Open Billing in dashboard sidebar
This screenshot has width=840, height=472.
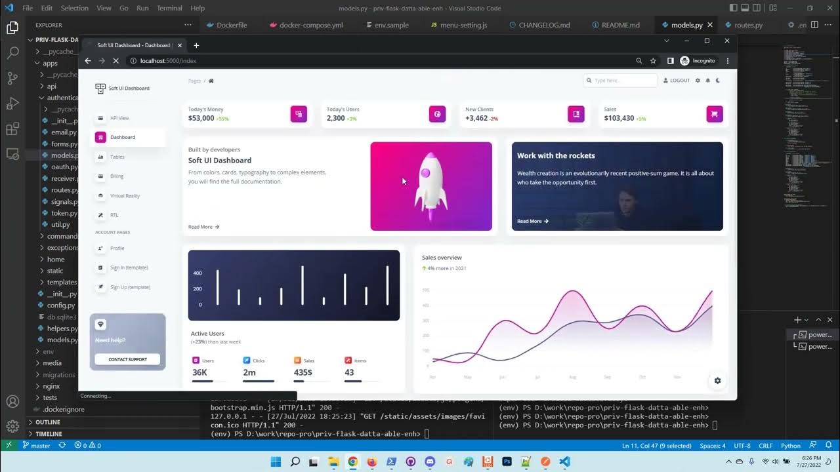(x=117, y=176)
